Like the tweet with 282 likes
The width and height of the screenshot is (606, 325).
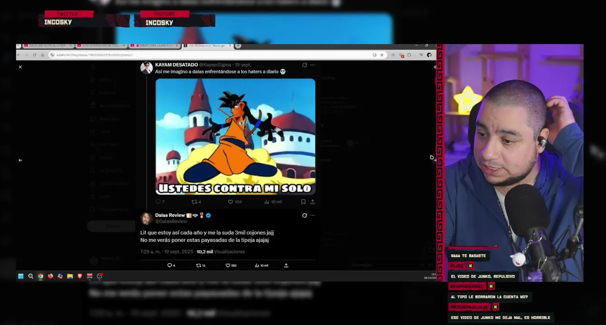coord(231,265)
